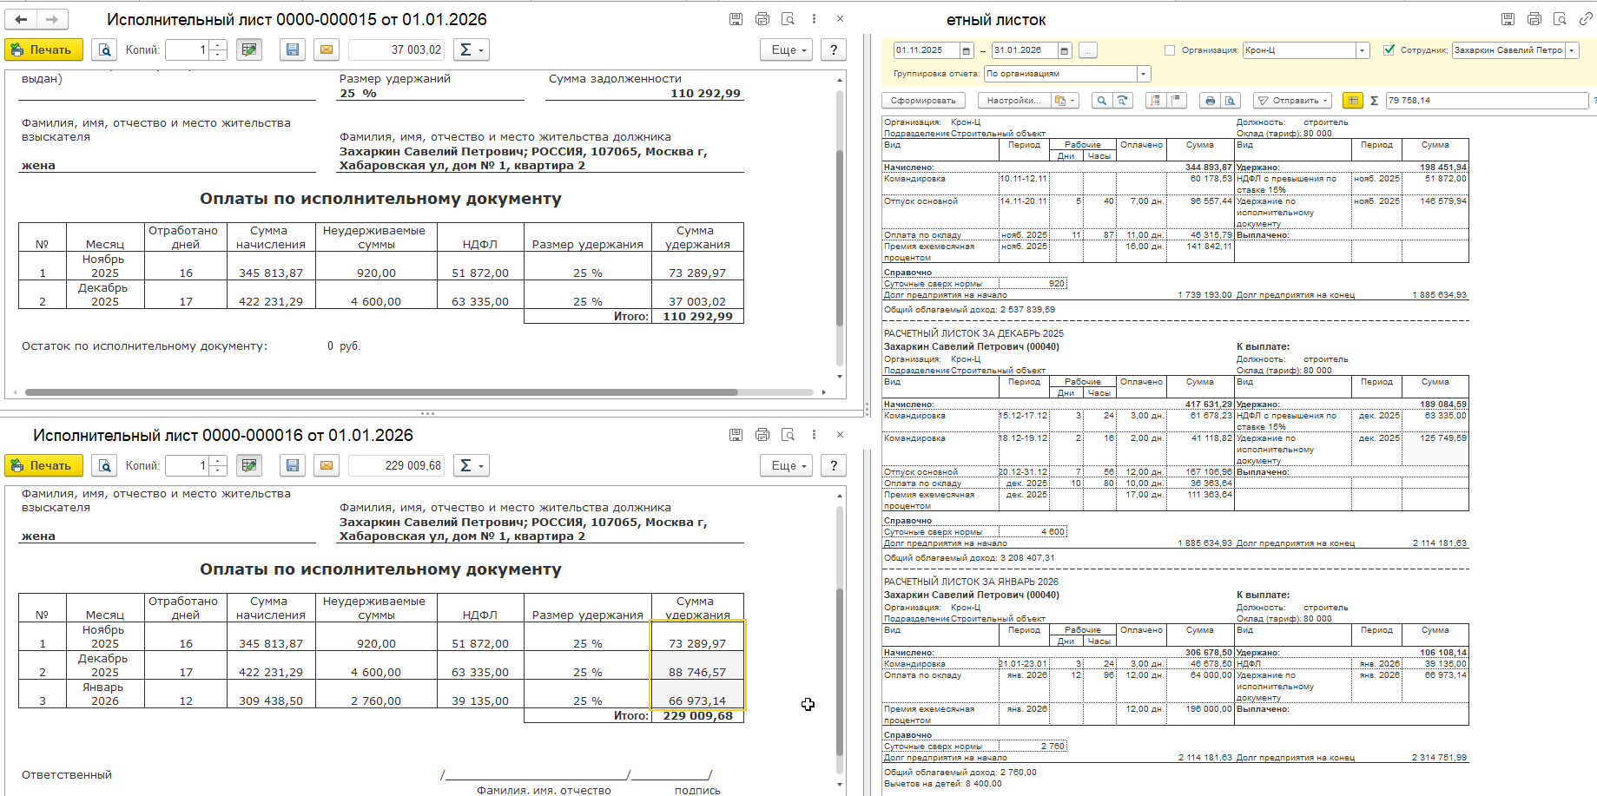Click the magnifier search icon in payslip toolbar
Viewport: 1597px width, 796px height.
[1101, 101]
